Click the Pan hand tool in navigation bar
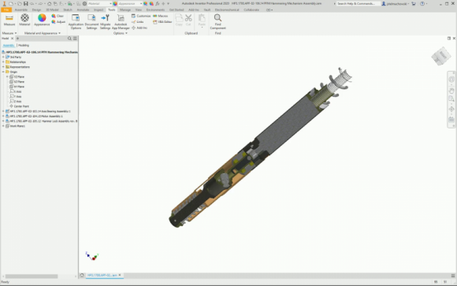Screen dimensions: 457x286 coord(451,91)
